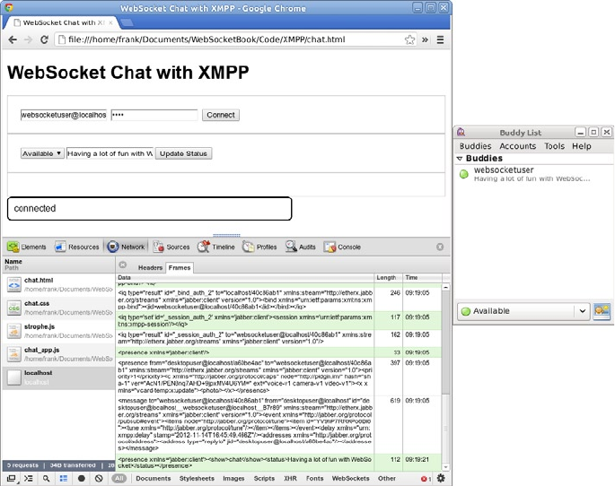Bookmark this page with star icon

[x=409, y=39]
